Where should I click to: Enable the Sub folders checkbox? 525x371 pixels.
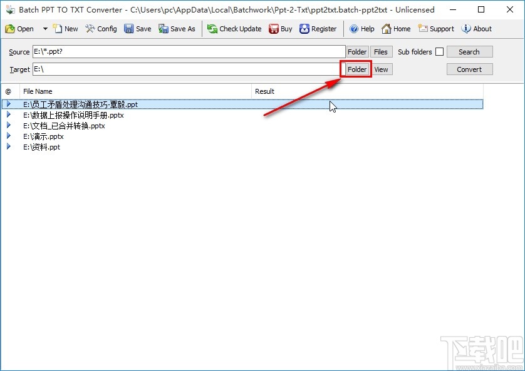tap(439, 51)
